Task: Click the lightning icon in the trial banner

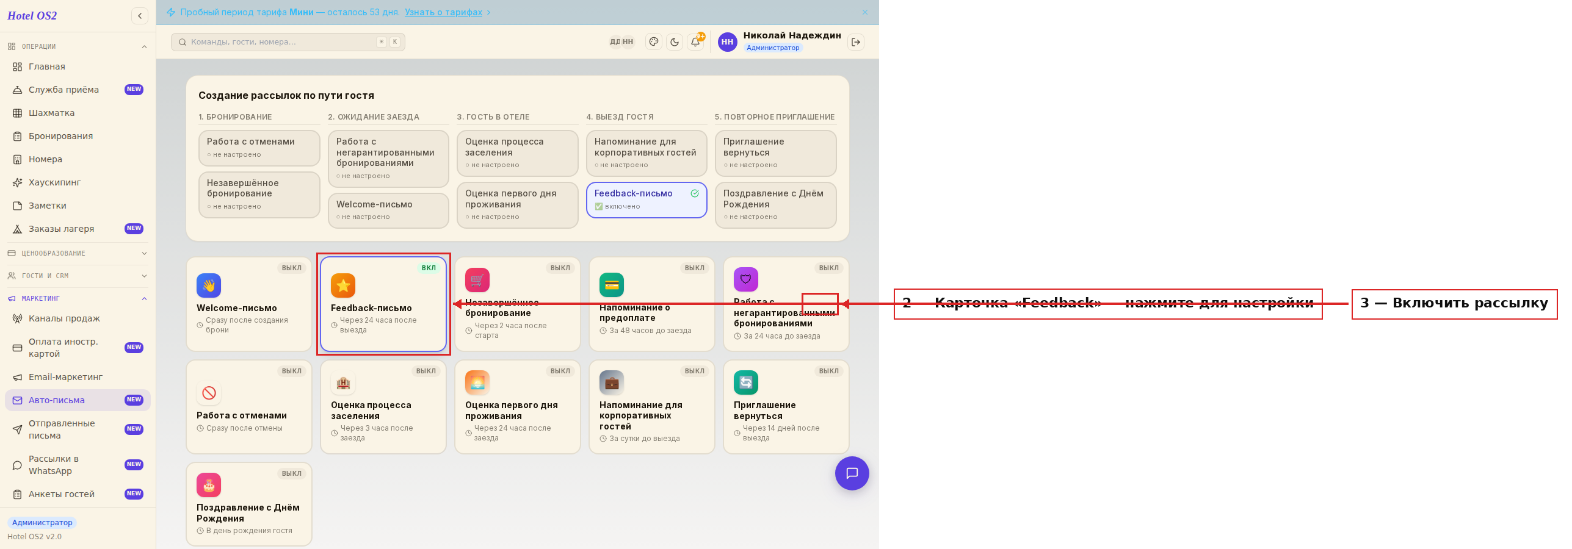Action: tap(171, 12)
